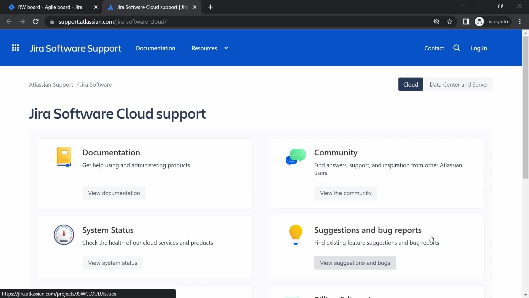This screenshot has width=529, height=298.
Task: Click the scrollbar up arrow
Action: tap(525, 33)
